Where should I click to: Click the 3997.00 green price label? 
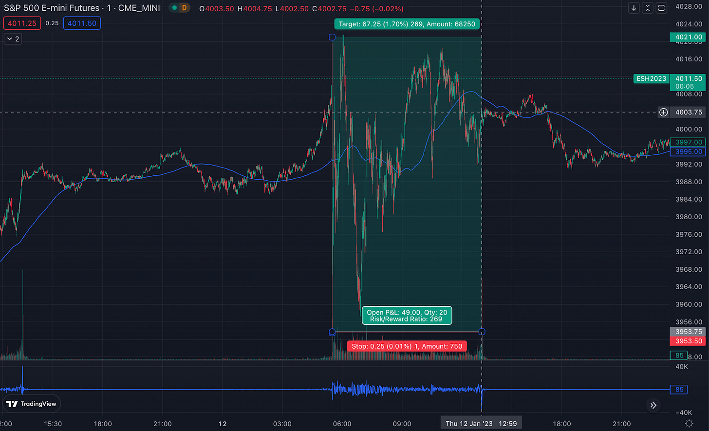click(687, 142)
